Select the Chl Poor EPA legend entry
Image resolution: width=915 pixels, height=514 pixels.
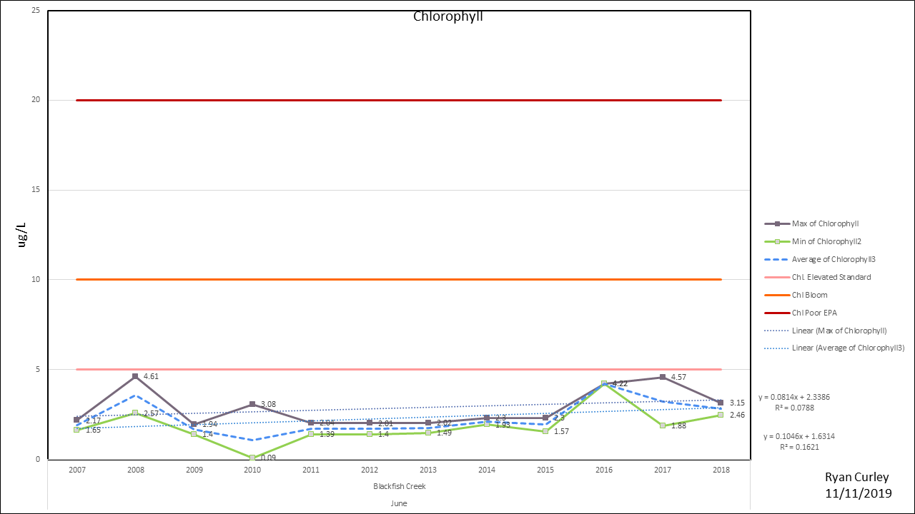(814, 313)
